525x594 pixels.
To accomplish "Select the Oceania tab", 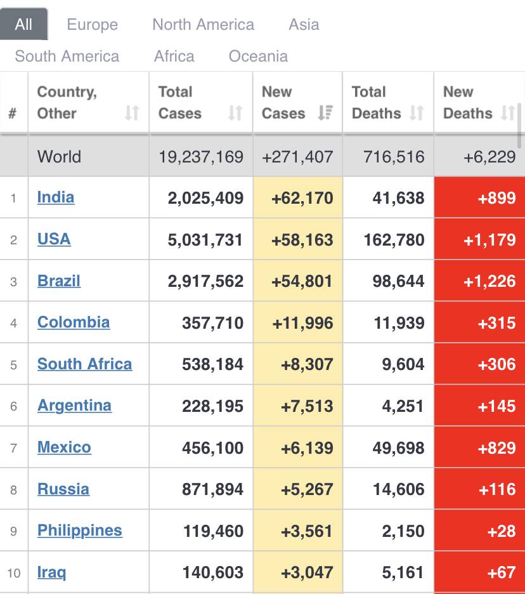I will pos(258,56).
